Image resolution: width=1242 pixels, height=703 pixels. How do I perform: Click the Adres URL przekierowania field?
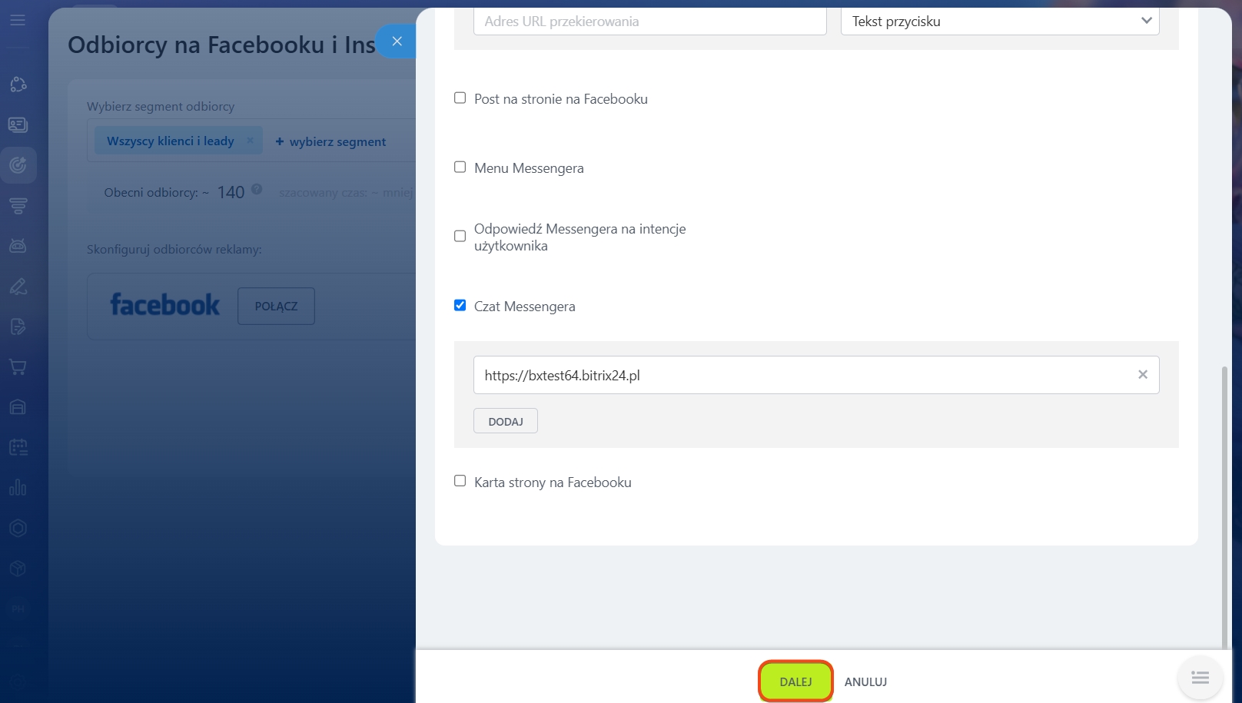pos(649,22)
